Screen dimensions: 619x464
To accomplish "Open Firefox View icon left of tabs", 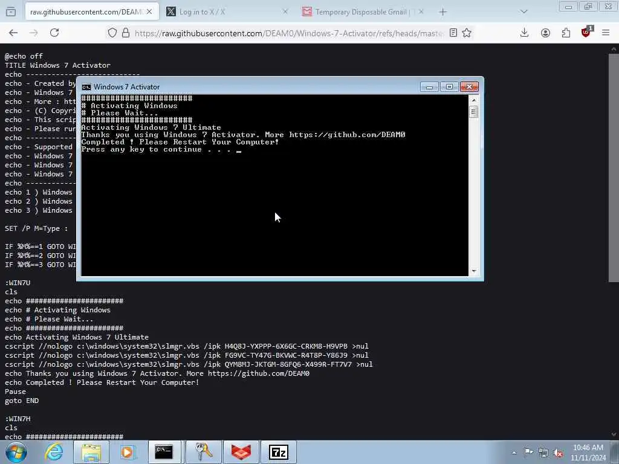I will (x=11, y=12).
